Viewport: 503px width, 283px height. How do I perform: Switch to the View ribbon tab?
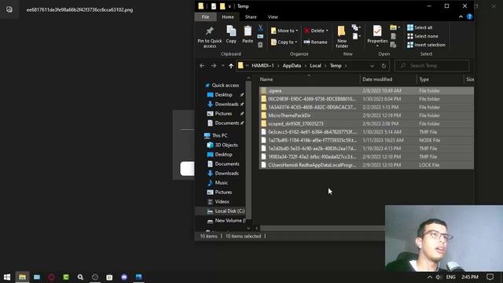(273, 17)
